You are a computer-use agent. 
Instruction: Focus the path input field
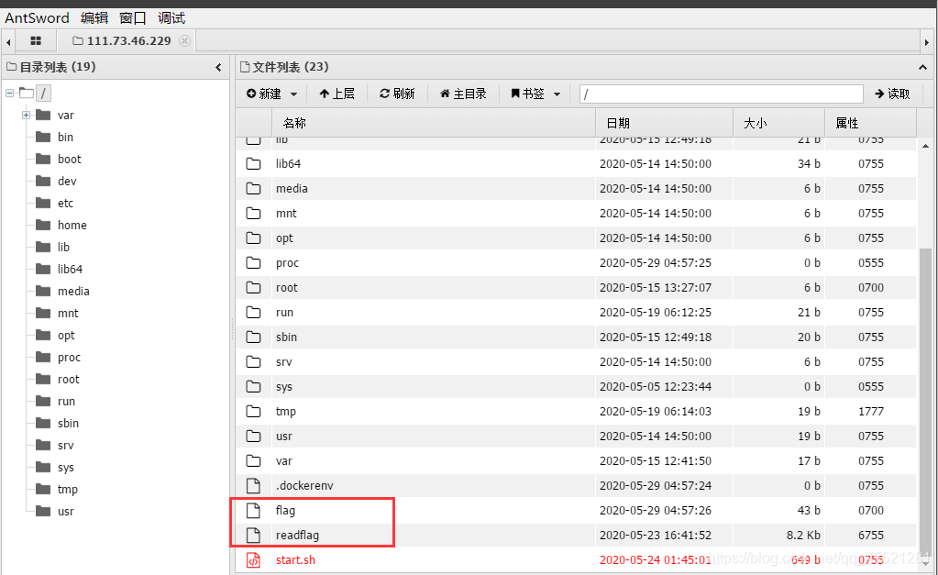point(721,94)
